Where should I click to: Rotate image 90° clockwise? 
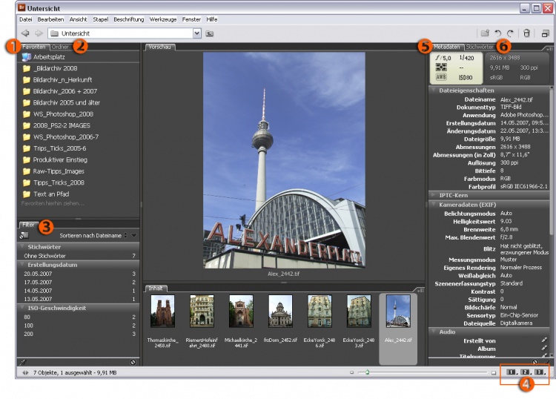click(x=511, y=33)
